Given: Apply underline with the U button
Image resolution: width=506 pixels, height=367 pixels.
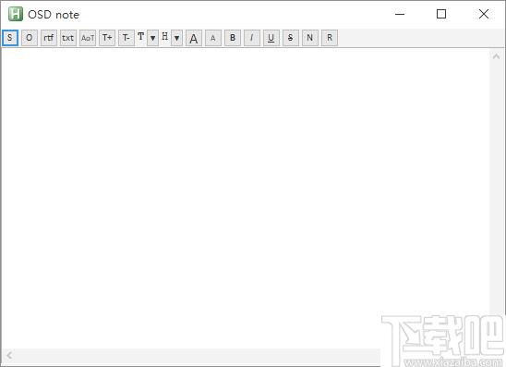Looking at the screenshot, I should pyautogui.click(x=271, y=38).
